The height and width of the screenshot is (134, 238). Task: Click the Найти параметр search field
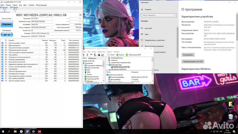[x=159, y=15]
